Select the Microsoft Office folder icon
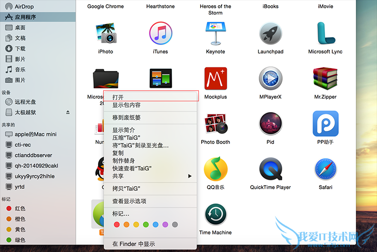Viewport: 377px width, 252px height. [105, 79]
